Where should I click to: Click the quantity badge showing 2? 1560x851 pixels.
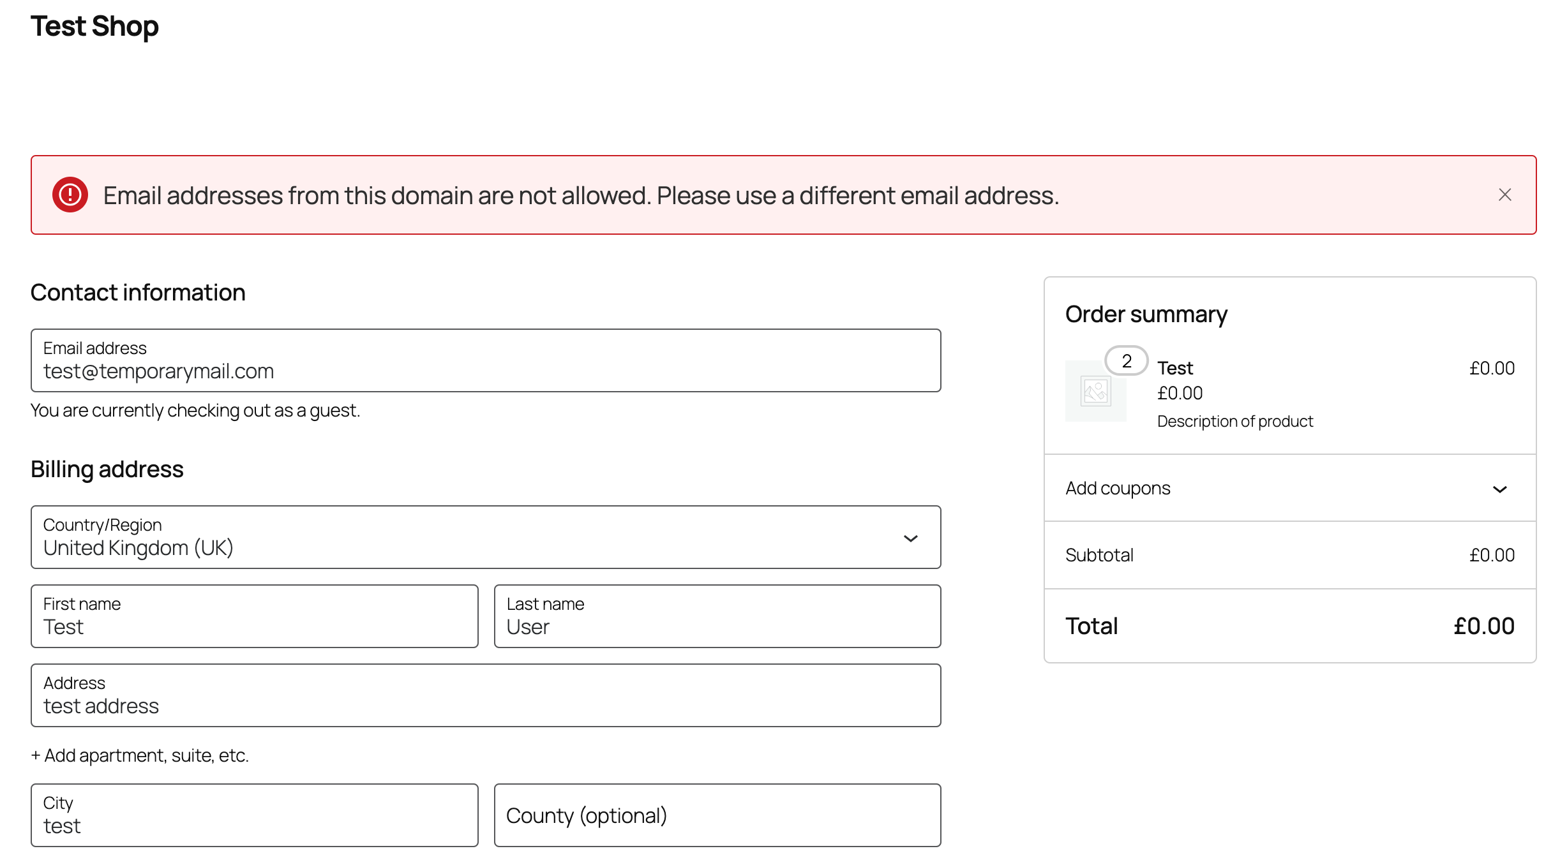point(1126,360)
